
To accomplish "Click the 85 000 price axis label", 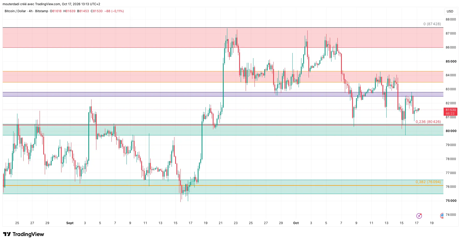I will (451, 61).
